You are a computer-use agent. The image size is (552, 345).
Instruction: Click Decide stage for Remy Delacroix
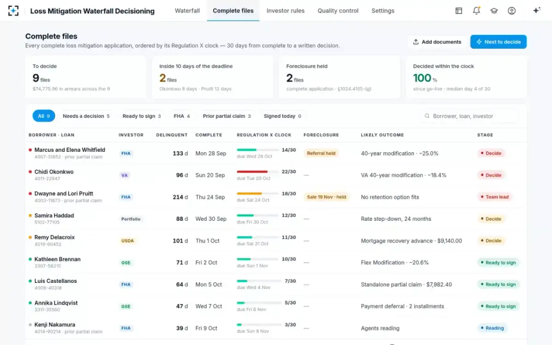[x=491, y=241]
